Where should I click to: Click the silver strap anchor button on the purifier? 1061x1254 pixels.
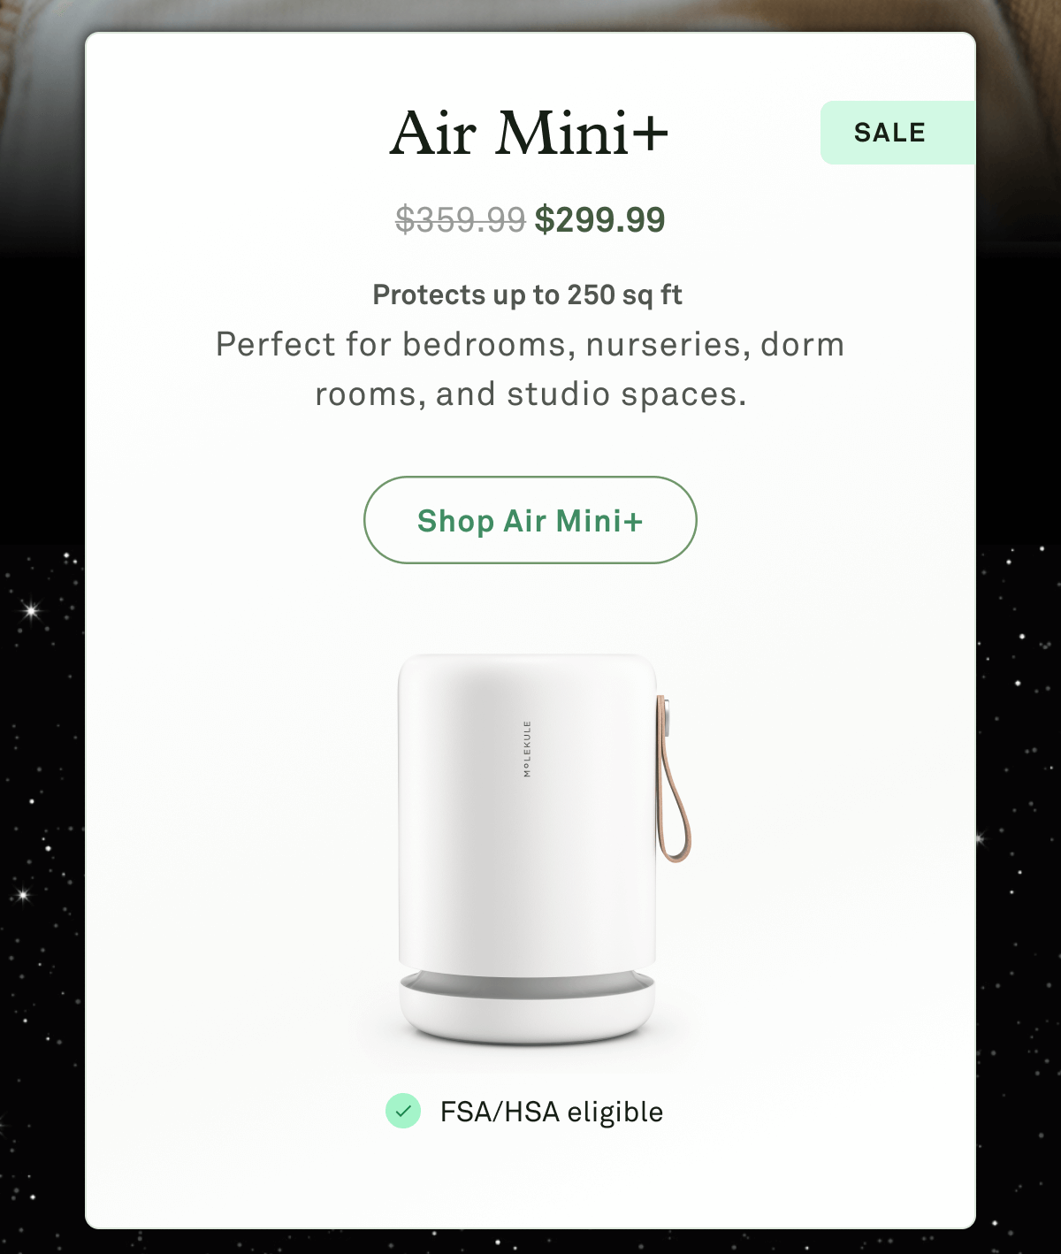point(665,718)
